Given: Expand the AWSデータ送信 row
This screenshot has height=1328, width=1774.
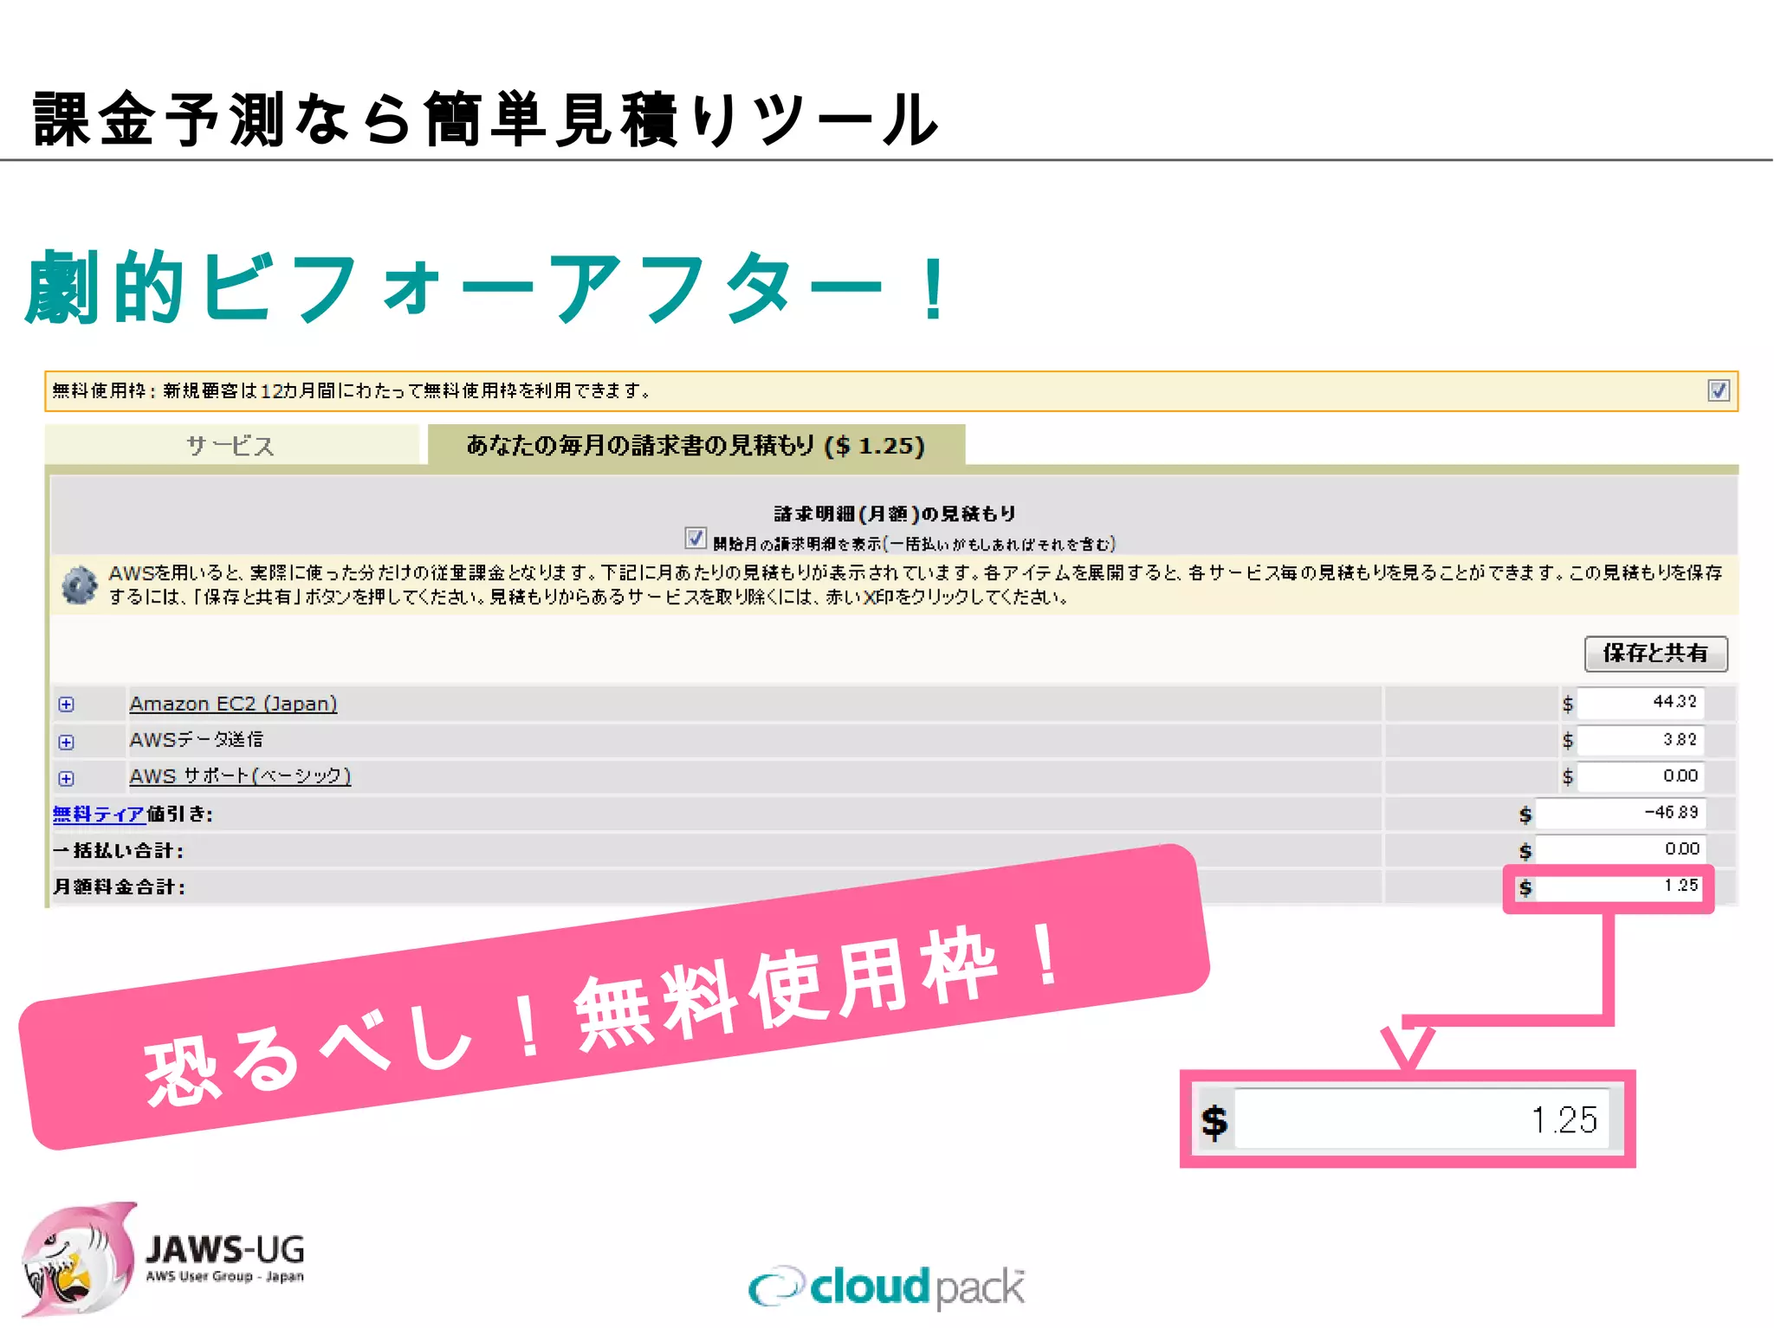Looking at the screenshot, I should 66,742.
